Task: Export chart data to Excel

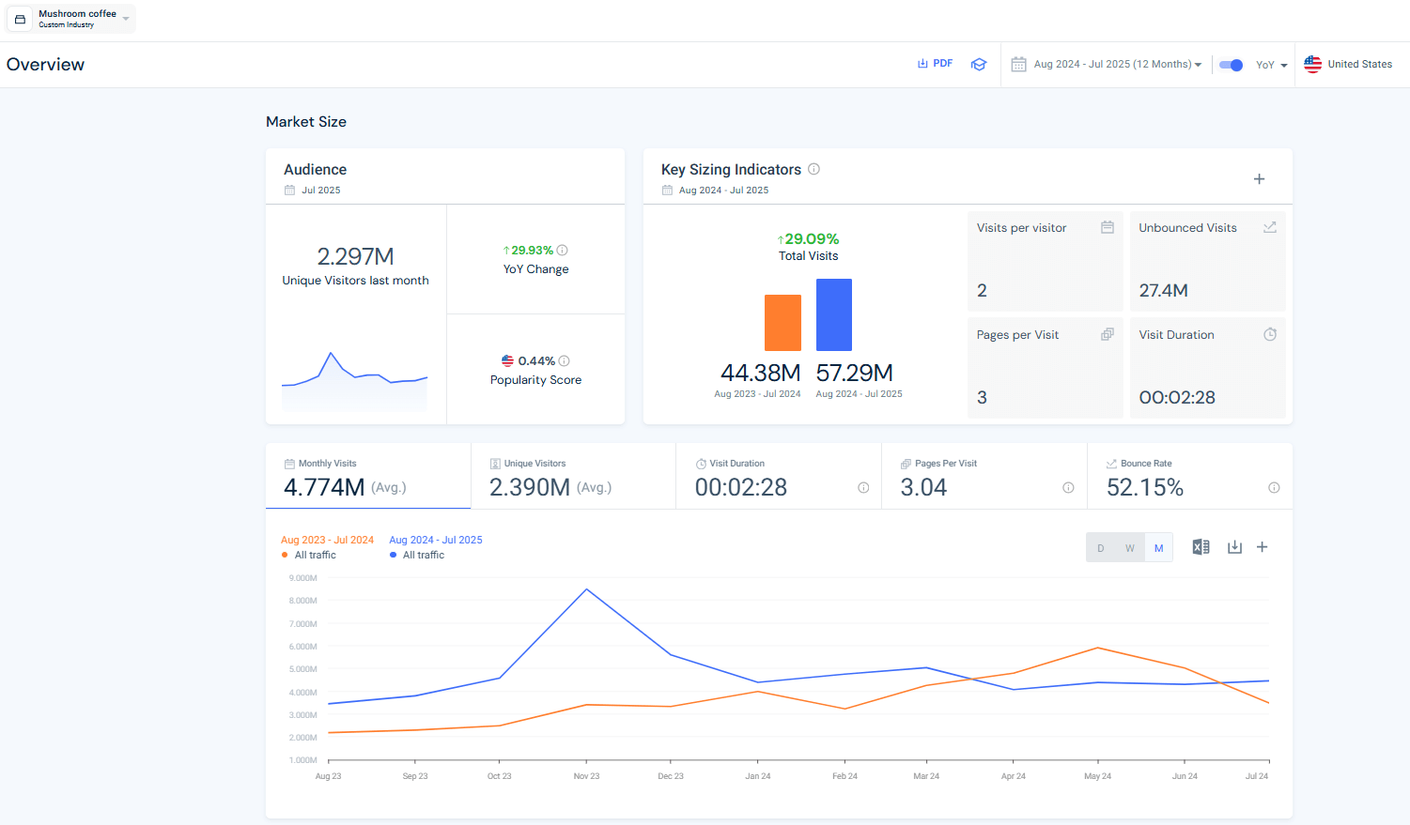Action: [x=1201, y=547]
